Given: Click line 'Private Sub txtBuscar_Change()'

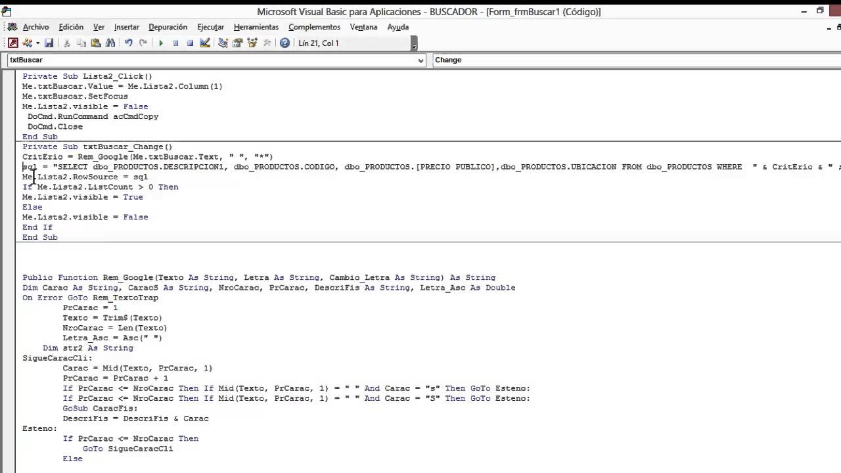Looking at the screenshot, I should 97,147.
